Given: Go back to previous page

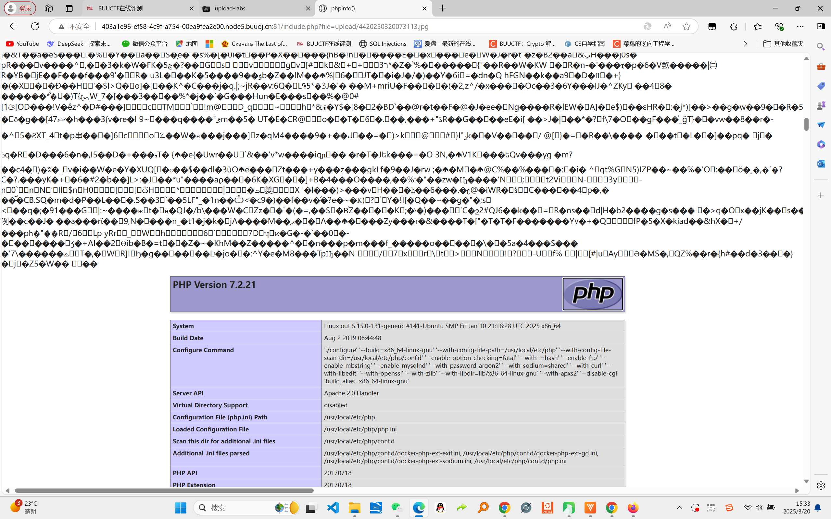Looking at the screenshot, I should tap(13, 26).
